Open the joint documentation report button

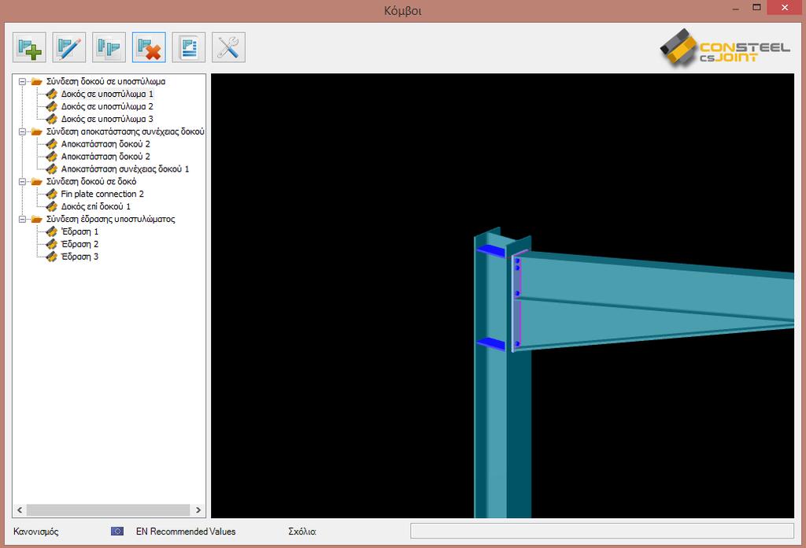(x=189, y=47)
